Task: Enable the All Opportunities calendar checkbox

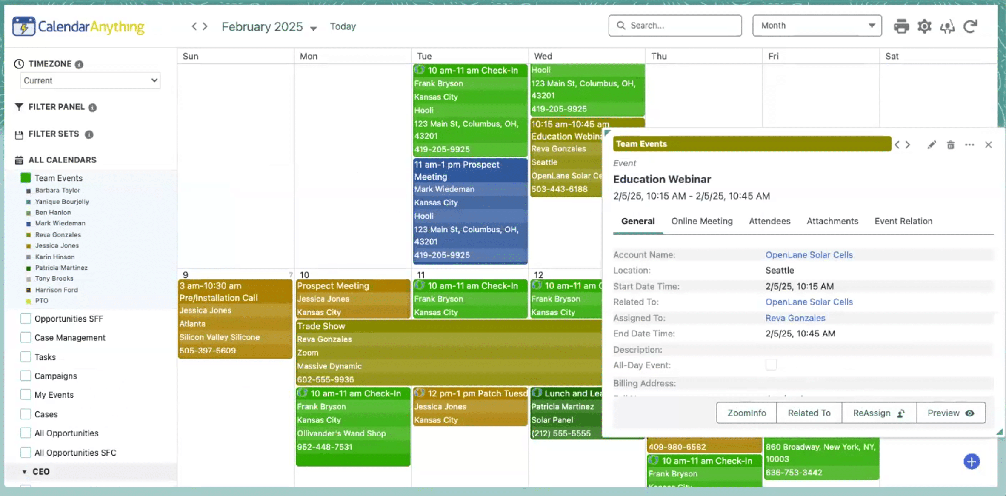Action: (x=26, y=433)
